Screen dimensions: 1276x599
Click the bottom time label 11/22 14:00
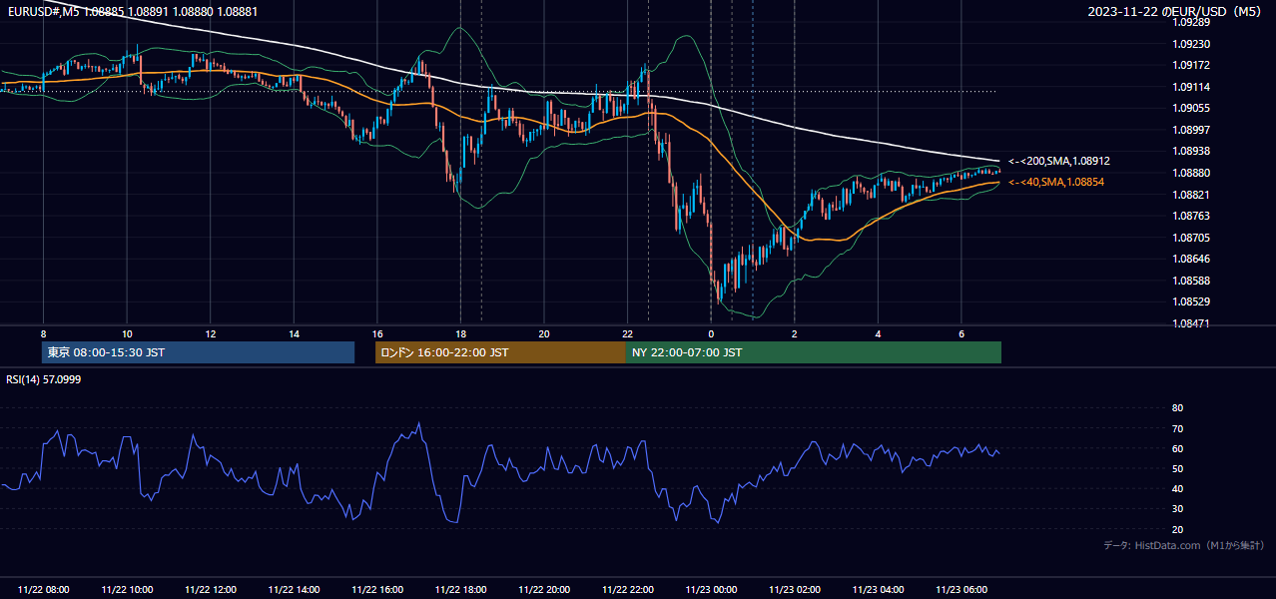(294, 590)
